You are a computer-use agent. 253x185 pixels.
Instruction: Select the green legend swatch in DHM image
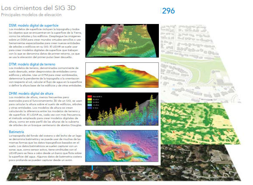[90, 102]
